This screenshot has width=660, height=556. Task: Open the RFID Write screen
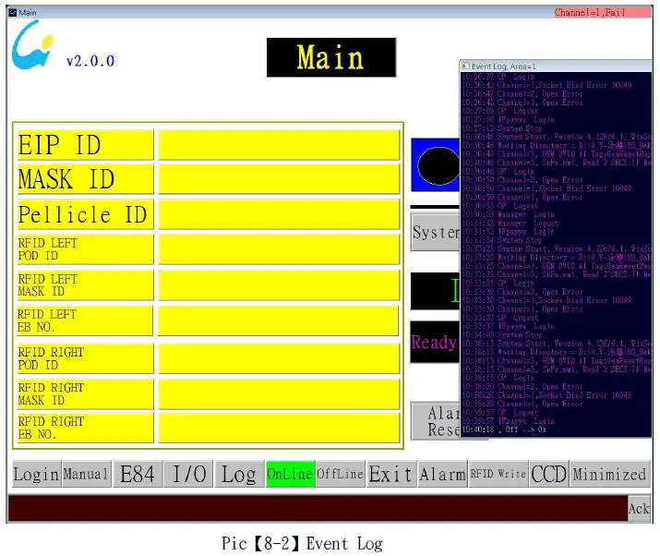[498, 475]
